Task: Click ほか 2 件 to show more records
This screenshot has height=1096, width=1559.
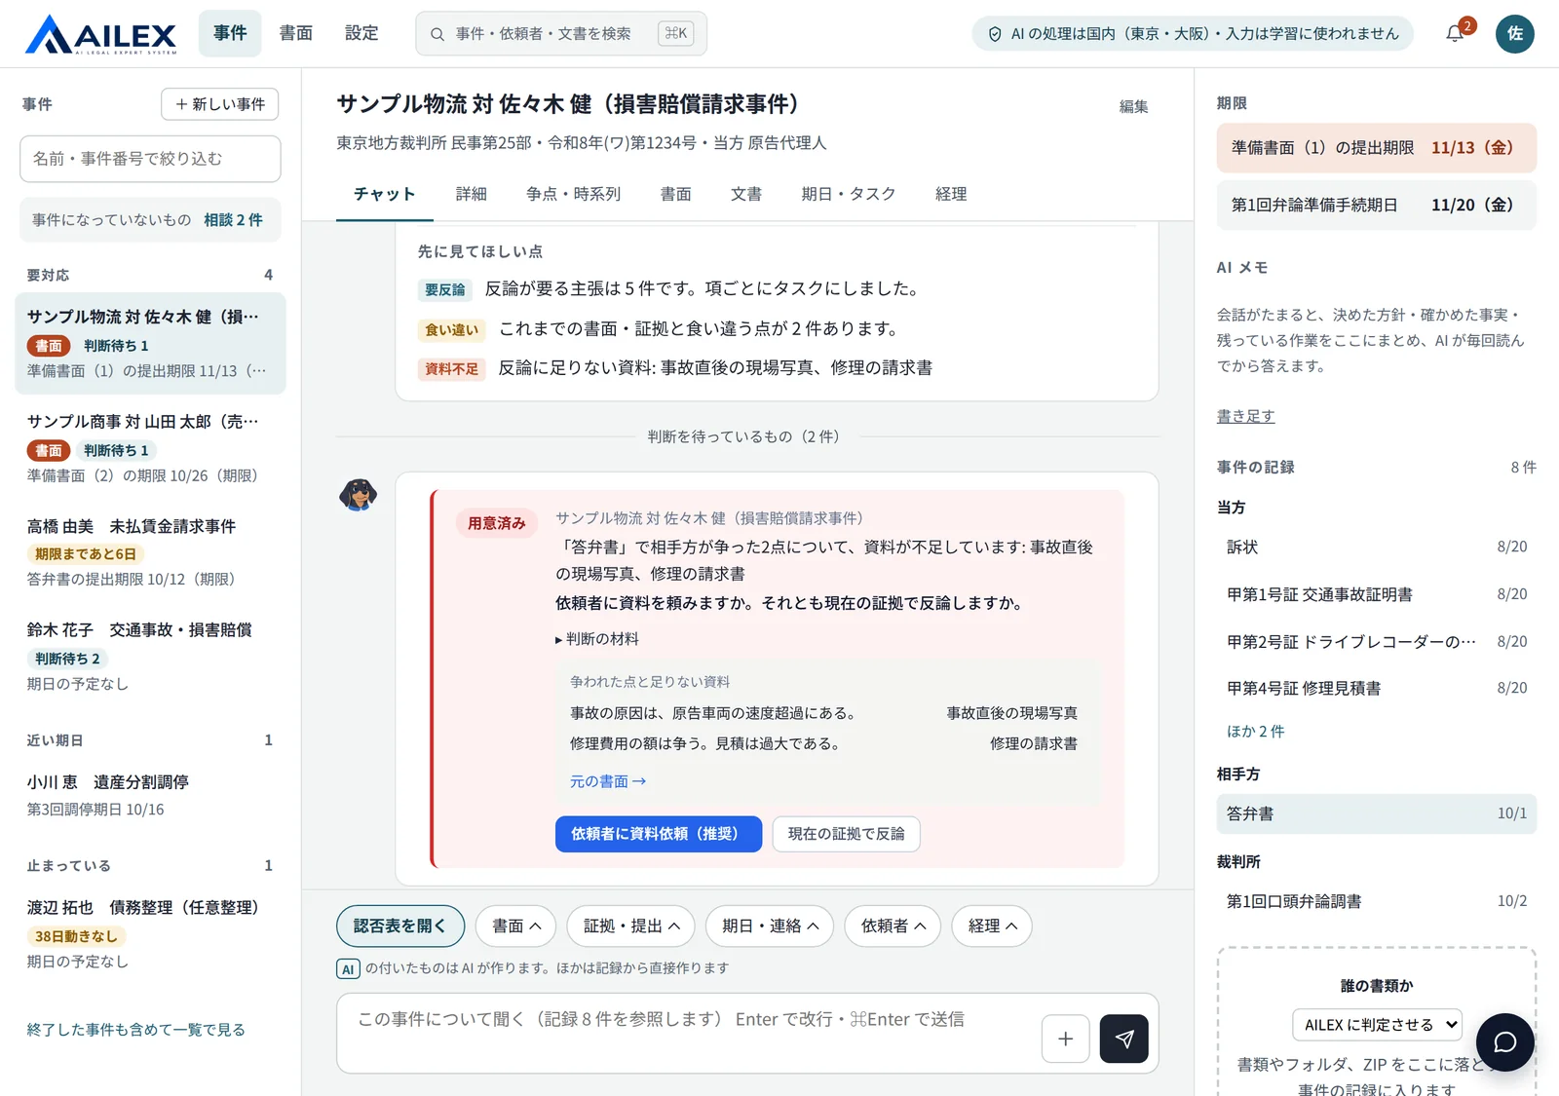Action: tap(1255, 732)
